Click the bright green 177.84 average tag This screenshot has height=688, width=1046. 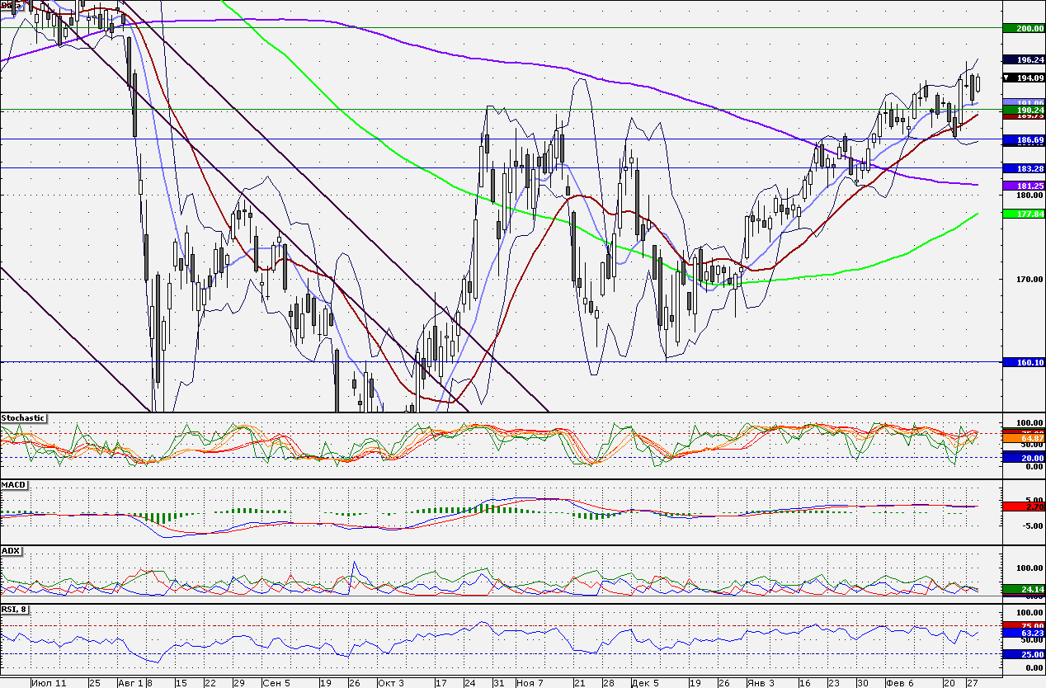click(x=1023, y=214)
